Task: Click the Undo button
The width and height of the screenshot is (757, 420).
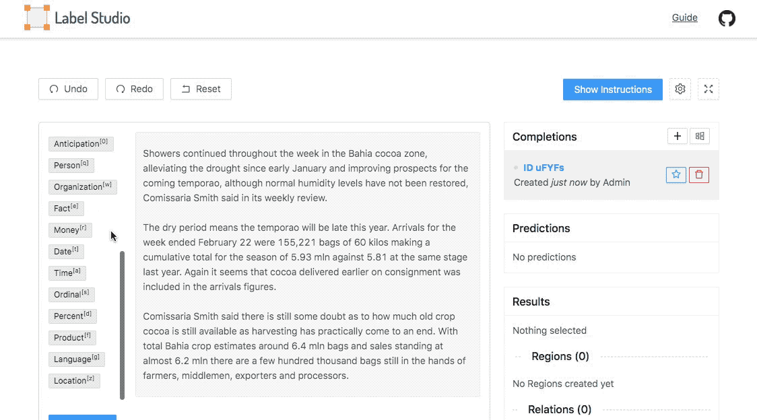Action: [68, 89]
